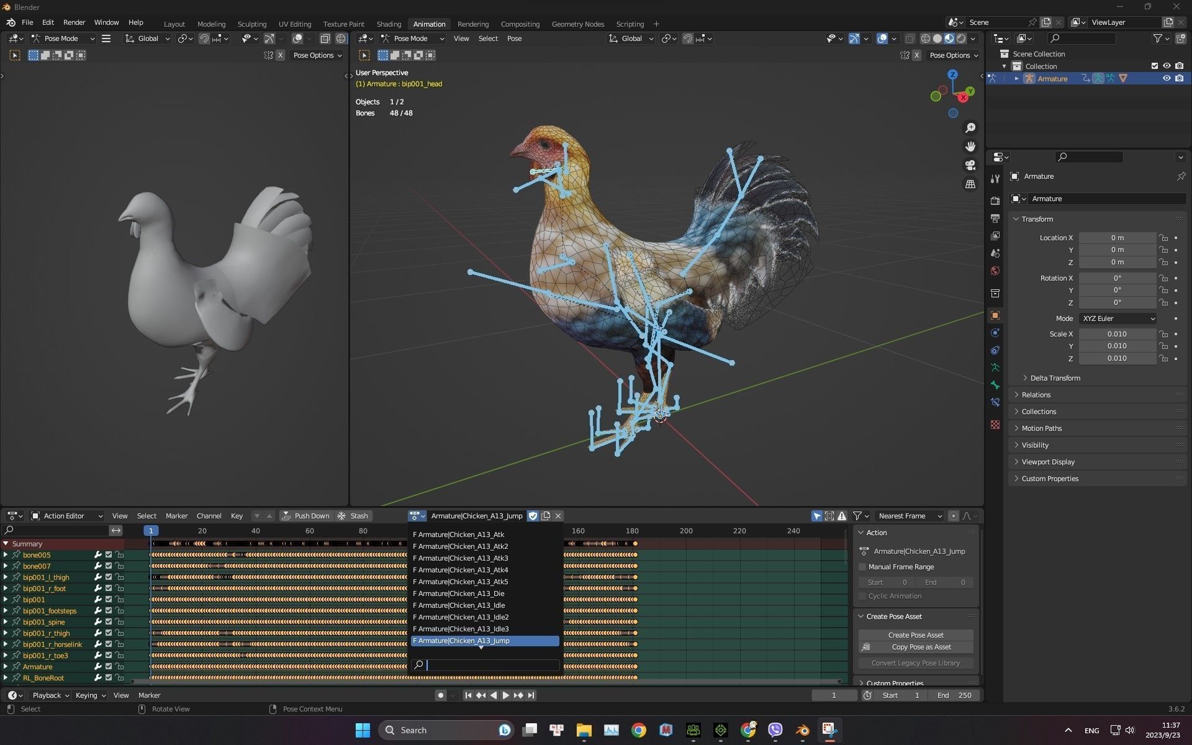Open the World properties tab
This screenshot has width=1192, height=745.
pyautogui.click(x=995, y=271)
